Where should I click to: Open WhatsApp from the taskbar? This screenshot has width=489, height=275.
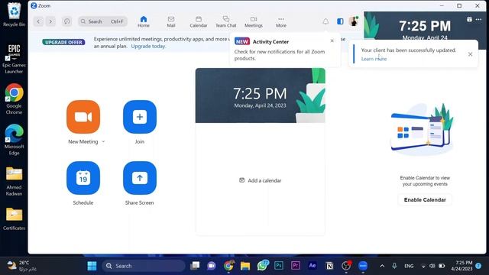click(x=262, y=266)
